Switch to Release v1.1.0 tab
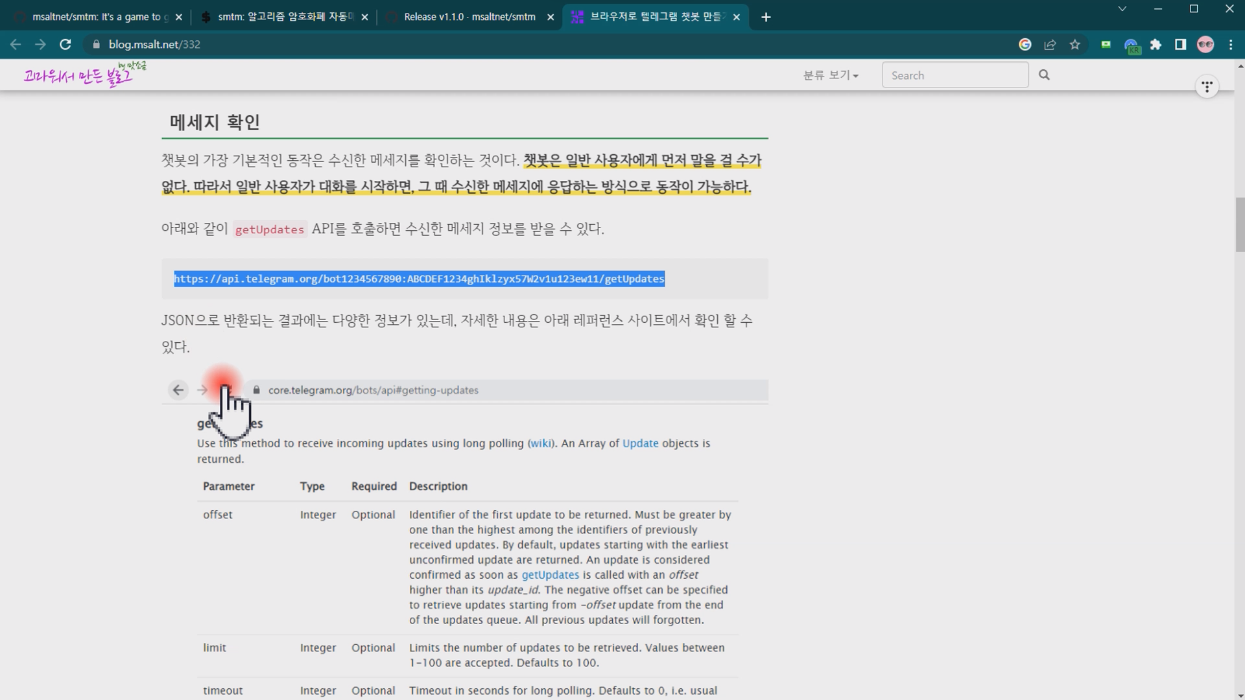This screenshot has height=700, width=1245. [x=469, y=17]
